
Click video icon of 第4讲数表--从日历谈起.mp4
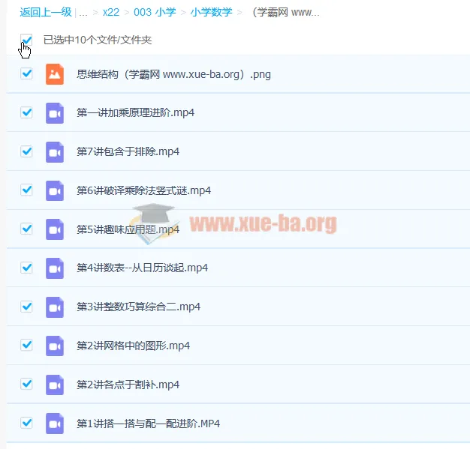pos(54,268)
